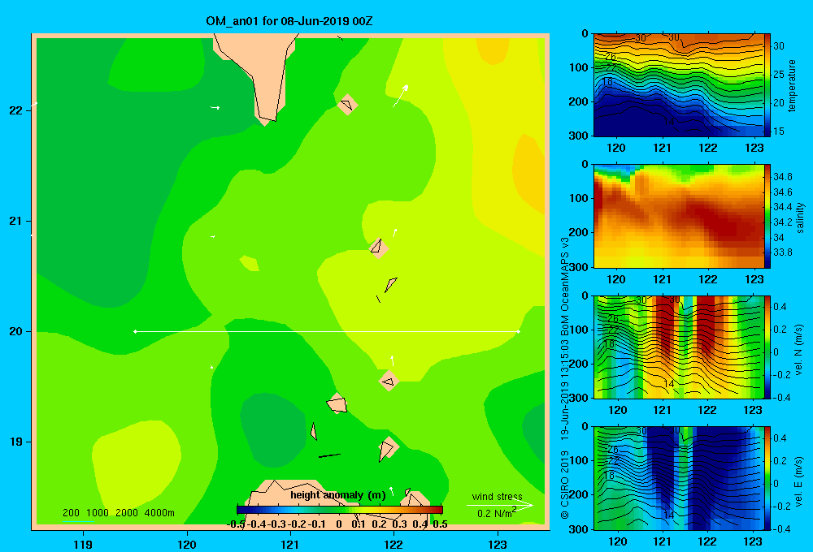Click the latitude 19 axis label on main map
The image size is (813, 552).
coord(16,442)
